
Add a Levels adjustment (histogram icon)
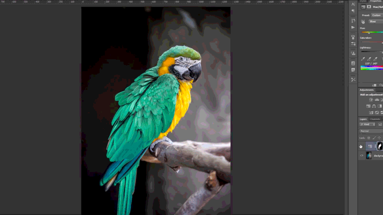pyautogui.click(x=377, y=100)
